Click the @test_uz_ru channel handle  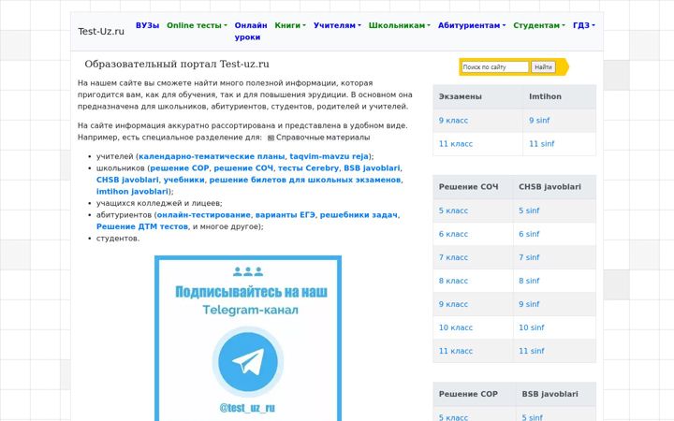[247, 408]
